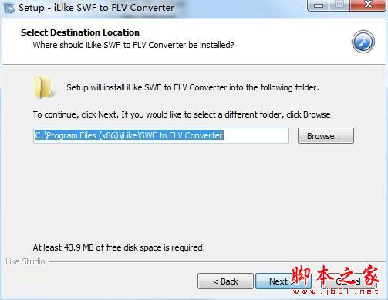388x300 pixels.
Task: Go to previous step with Back
Action: pyautogui.click(x=225, y=281)
